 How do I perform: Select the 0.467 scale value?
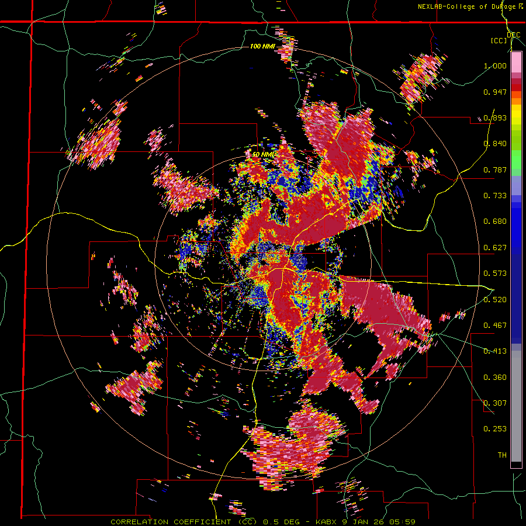point(495,326)
